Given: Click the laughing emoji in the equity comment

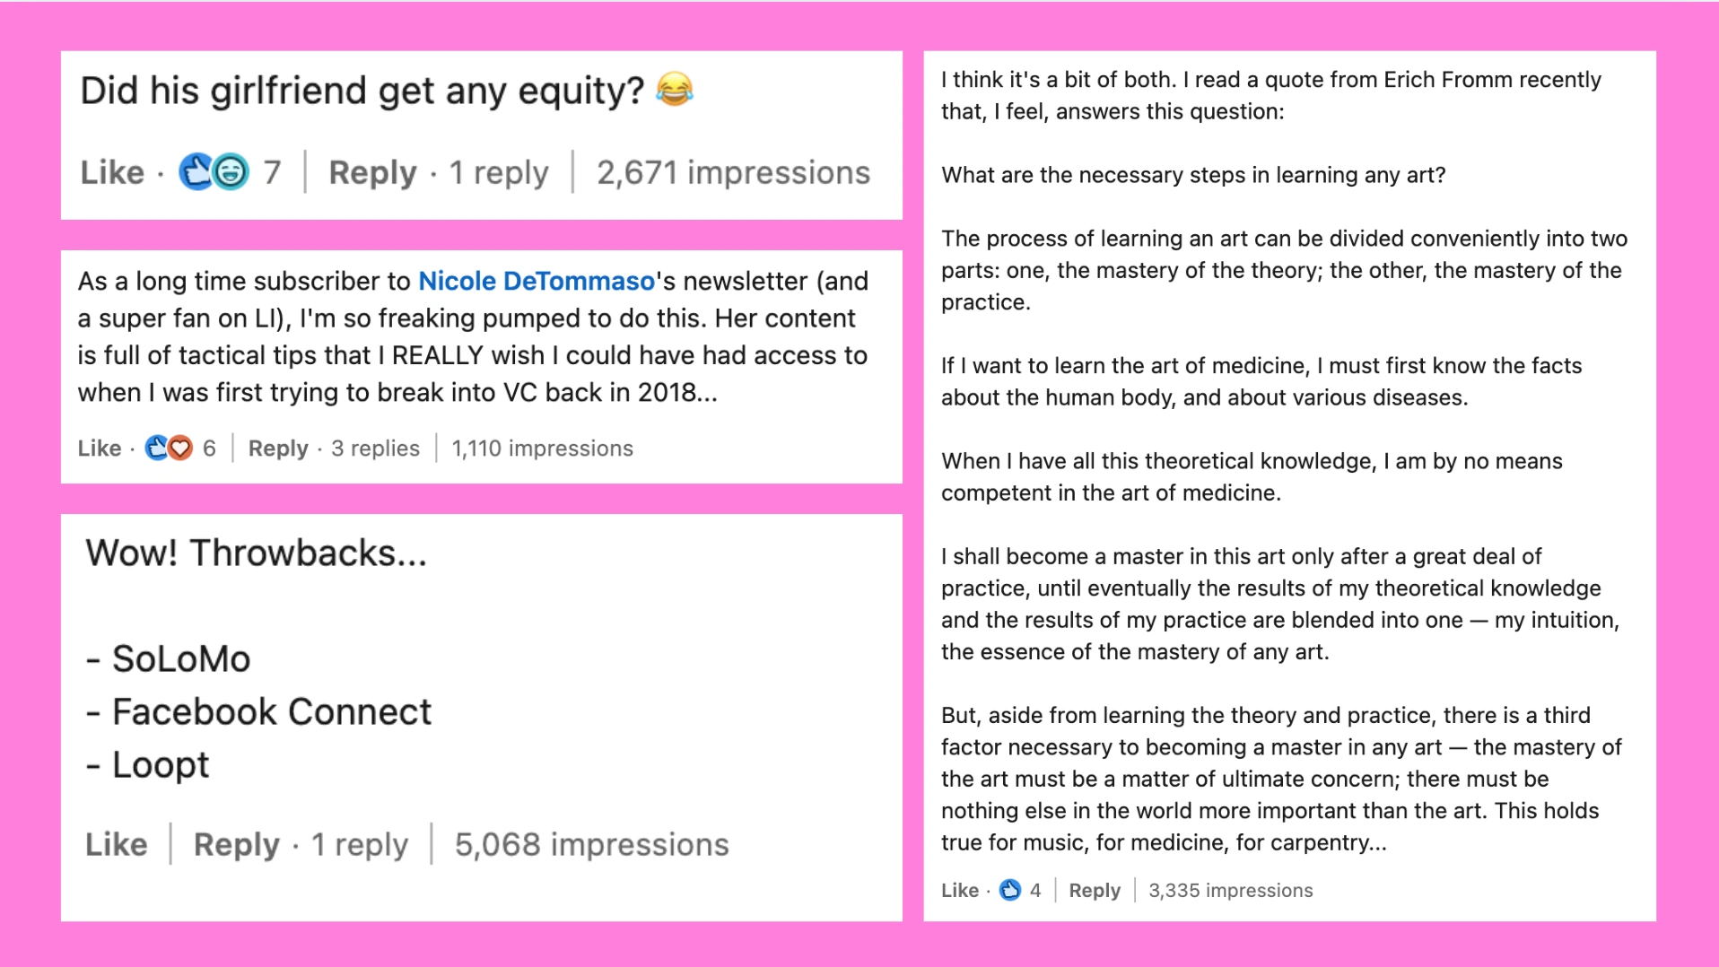Looking at the screenshot, I should click(675, 90).
